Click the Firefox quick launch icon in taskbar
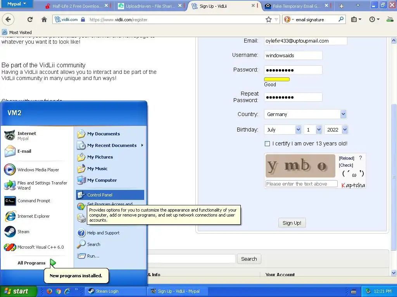The image size is (397, 297). (x=49, y=291)
